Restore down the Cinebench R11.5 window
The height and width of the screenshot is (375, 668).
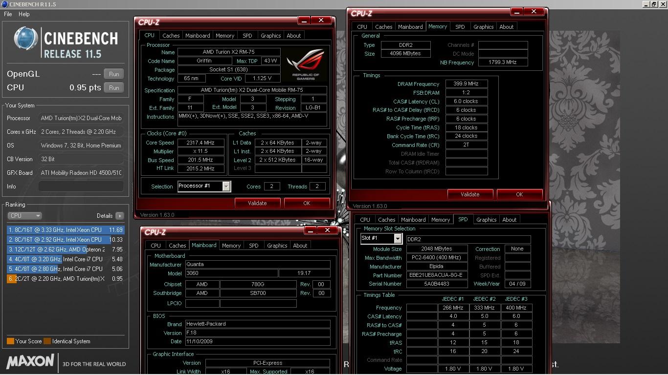[x=654, y=4]
